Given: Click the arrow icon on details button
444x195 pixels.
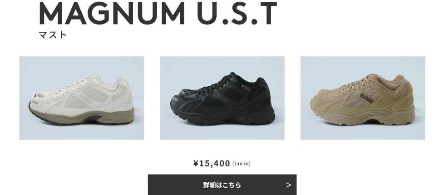Looking at the screenshot, I should (288, 185).
